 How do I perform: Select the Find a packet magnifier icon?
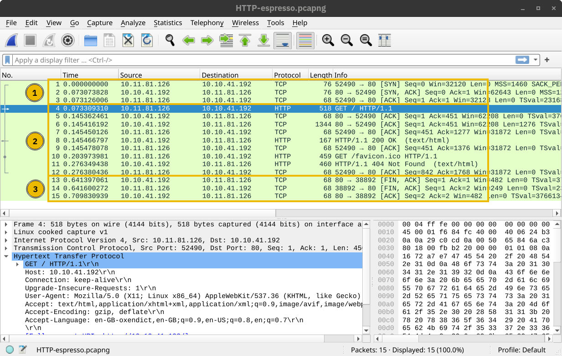[x=170, y=40]
